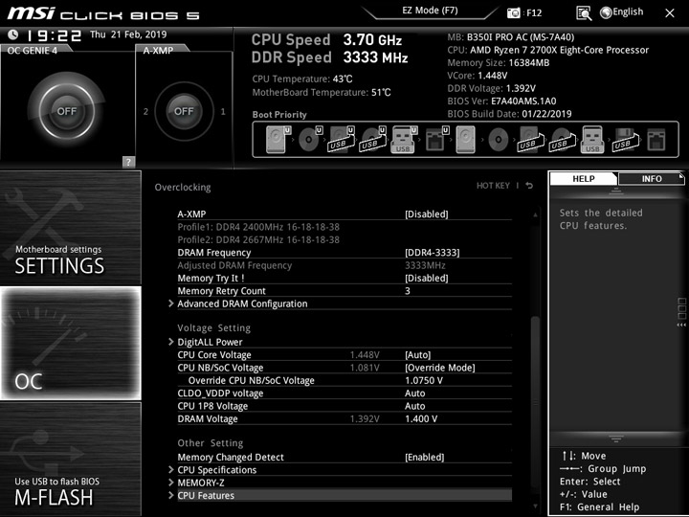Open the M-FLASH section
The image size is (689, 517).
coord(71,459)
